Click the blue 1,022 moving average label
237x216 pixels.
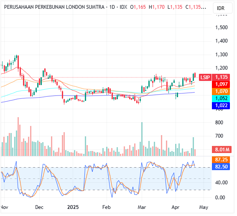tap(221, 105)
